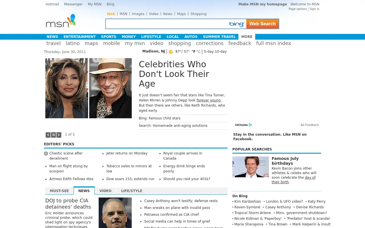Click the AUTOS navigation item
365x228 pixels.
click(191, 37)
